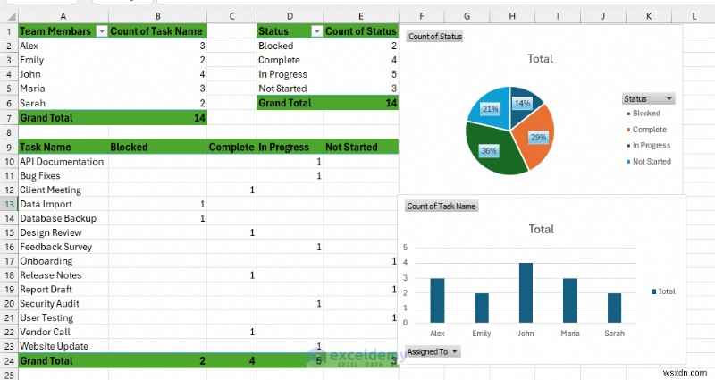
Task: Select the John bar in bar chart
Action: [x=526, y=293]
